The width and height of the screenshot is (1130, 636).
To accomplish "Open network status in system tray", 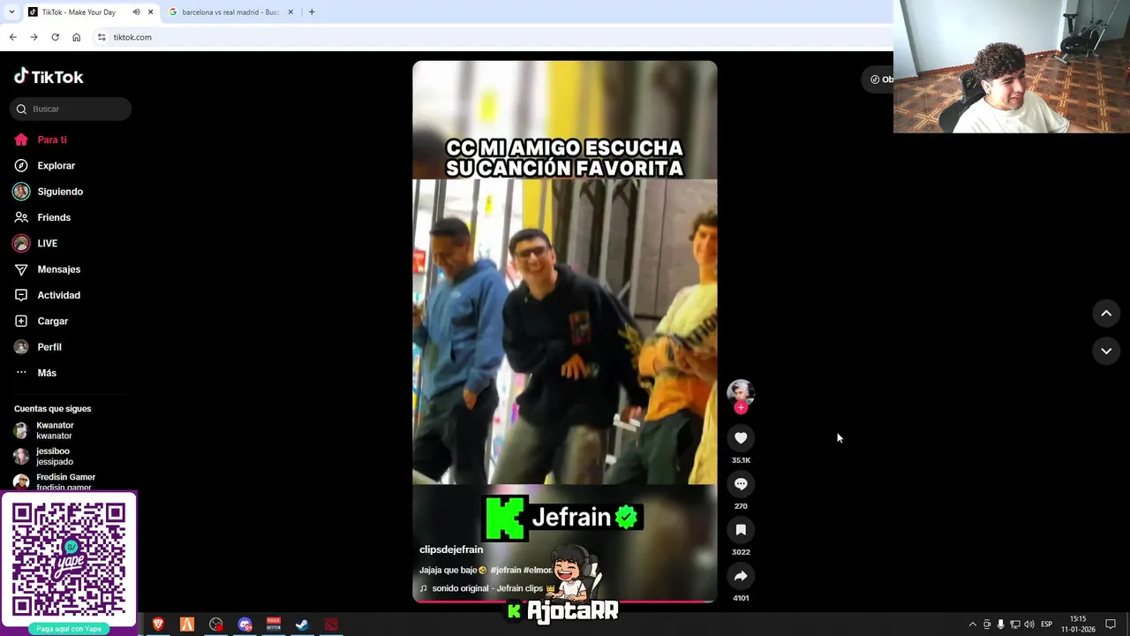I will pos(1015,625).
